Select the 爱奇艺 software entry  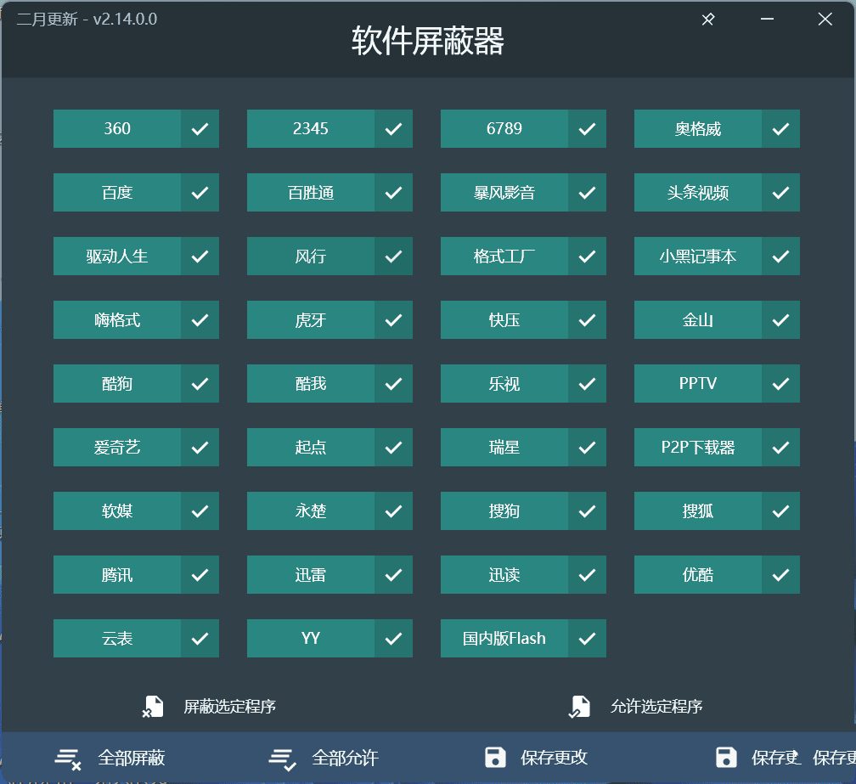click(117, 448)
